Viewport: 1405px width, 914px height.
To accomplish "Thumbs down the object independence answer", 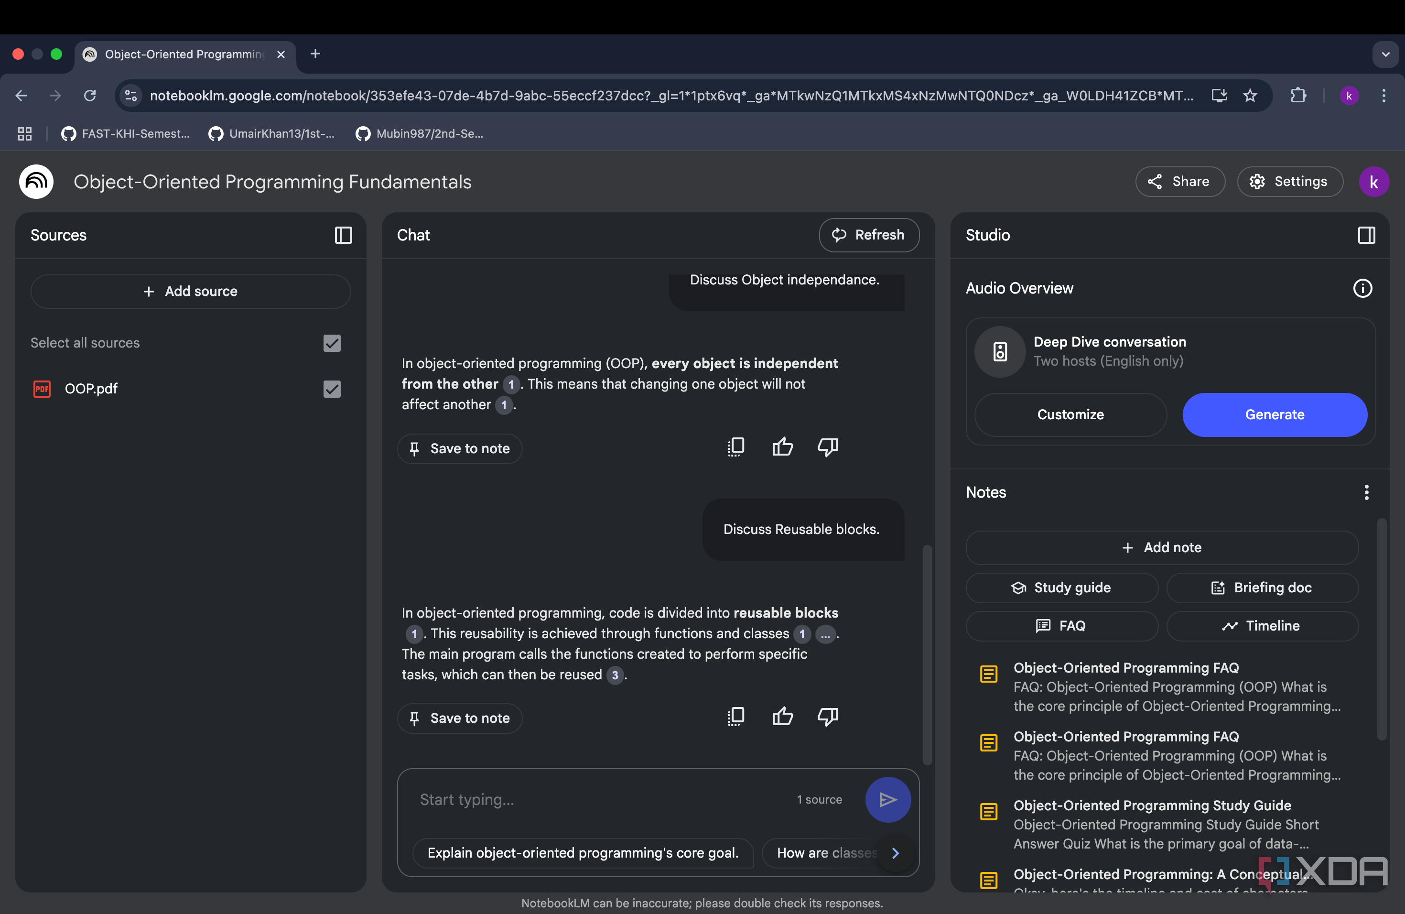I will pyautogui.click(x=828, y=447).
